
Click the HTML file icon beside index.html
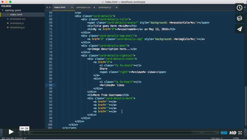pos(7,14)
